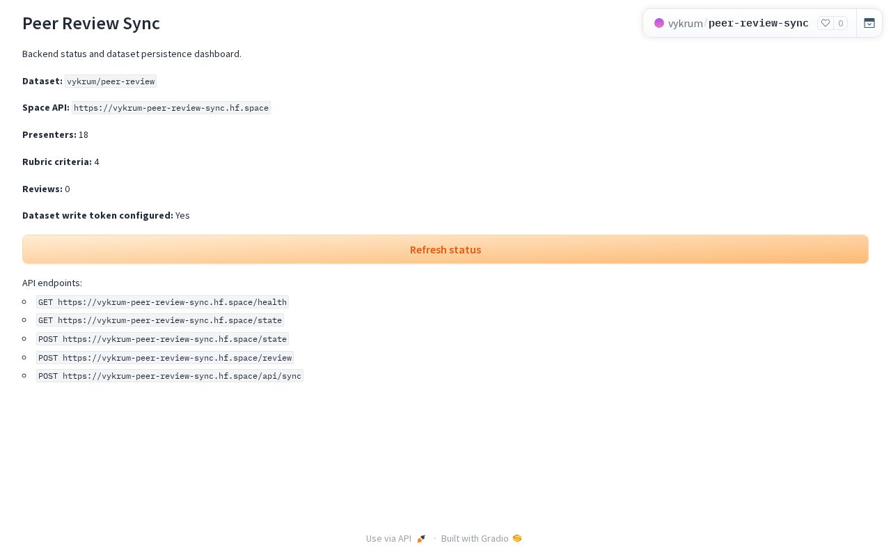Viewport: 891px width, 557px height.
Task: Click the POST /api/sync endpoint entry
Action: 170,376
